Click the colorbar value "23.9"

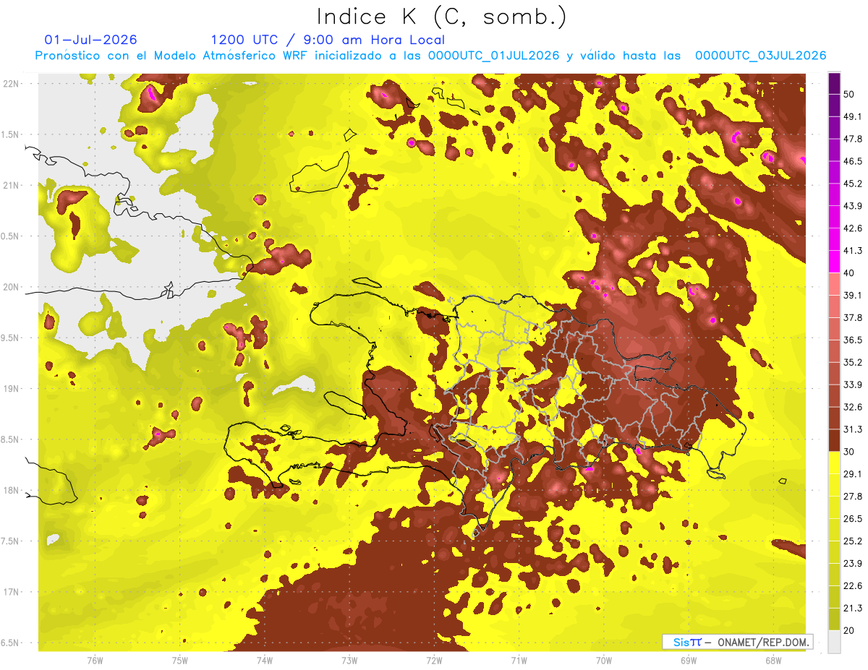tap(852, 564)
